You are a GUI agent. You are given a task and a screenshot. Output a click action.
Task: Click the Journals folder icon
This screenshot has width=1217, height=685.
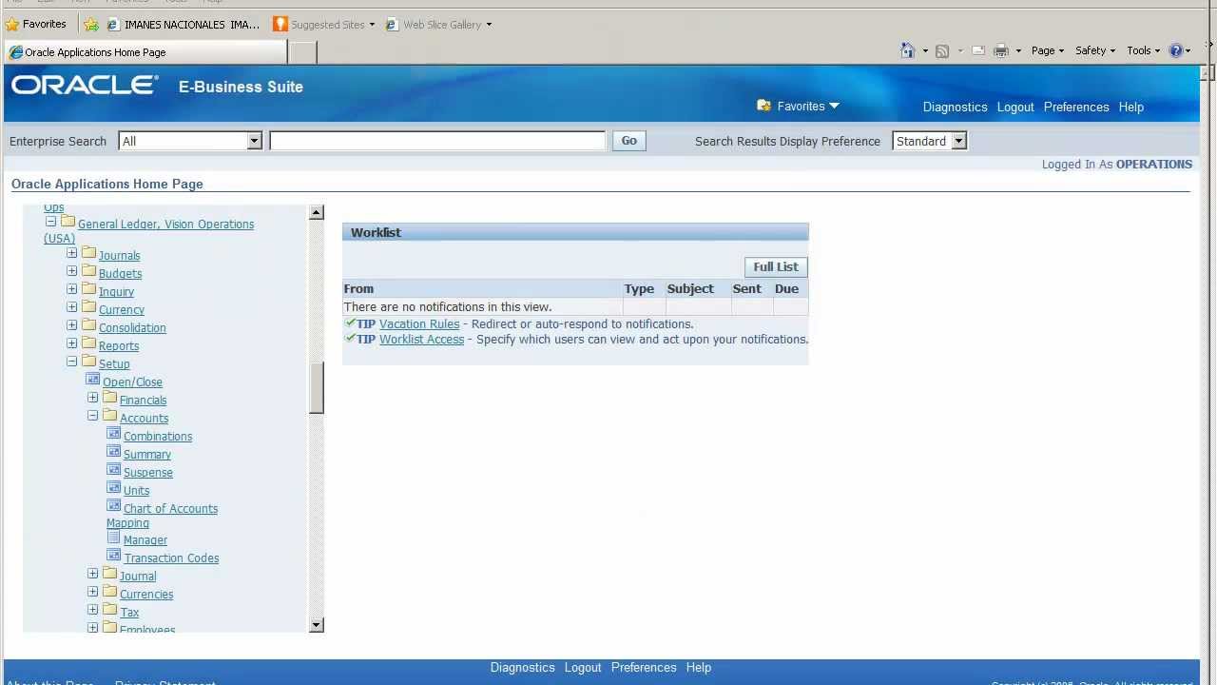coord(89,253)
